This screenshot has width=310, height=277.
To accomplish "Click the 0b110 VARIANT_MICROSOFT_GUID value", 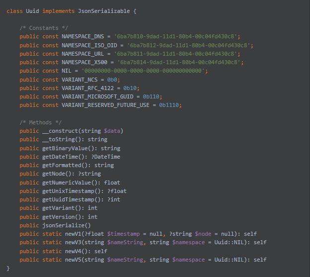I will [x=151, y=97].
